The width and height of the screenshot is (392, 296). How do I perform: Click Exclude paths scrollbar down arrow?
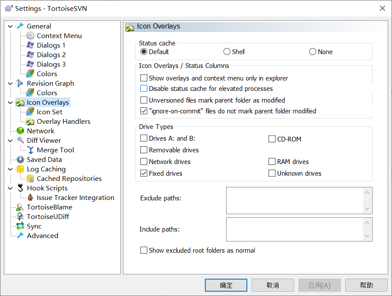(x=367, y=209)
